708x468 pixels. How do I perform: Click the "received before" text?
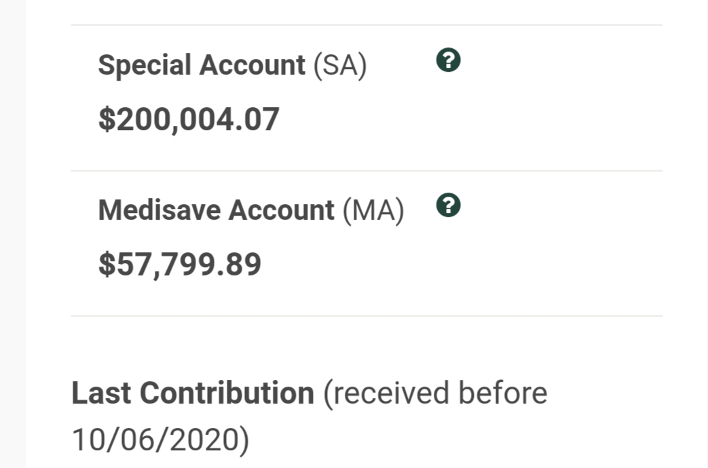pyautogui.click(x=435, y=393)
